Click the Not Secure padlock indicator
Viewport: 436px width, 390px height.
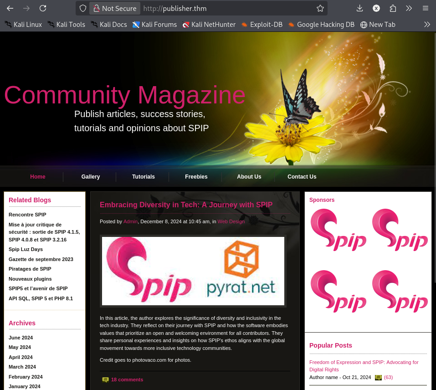115,8
